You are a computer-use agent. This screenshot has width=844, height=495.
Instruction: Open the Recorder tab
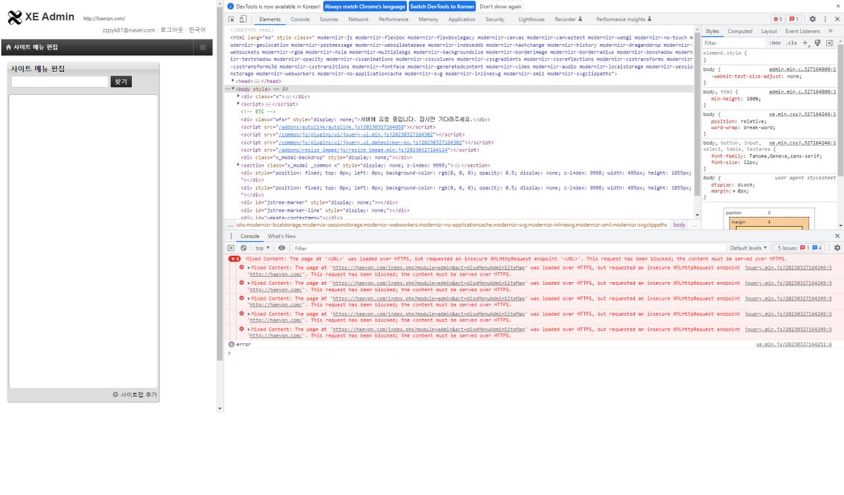pyautogui.click(x=568, y=20)
